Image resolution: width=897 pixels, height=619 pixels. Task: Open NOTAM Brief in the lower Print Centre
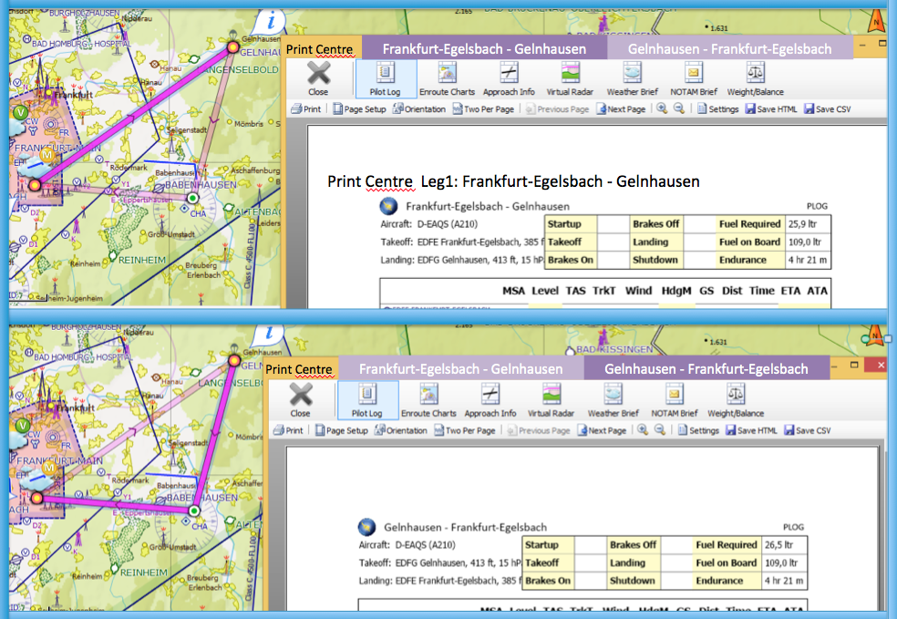coord(675,399)
